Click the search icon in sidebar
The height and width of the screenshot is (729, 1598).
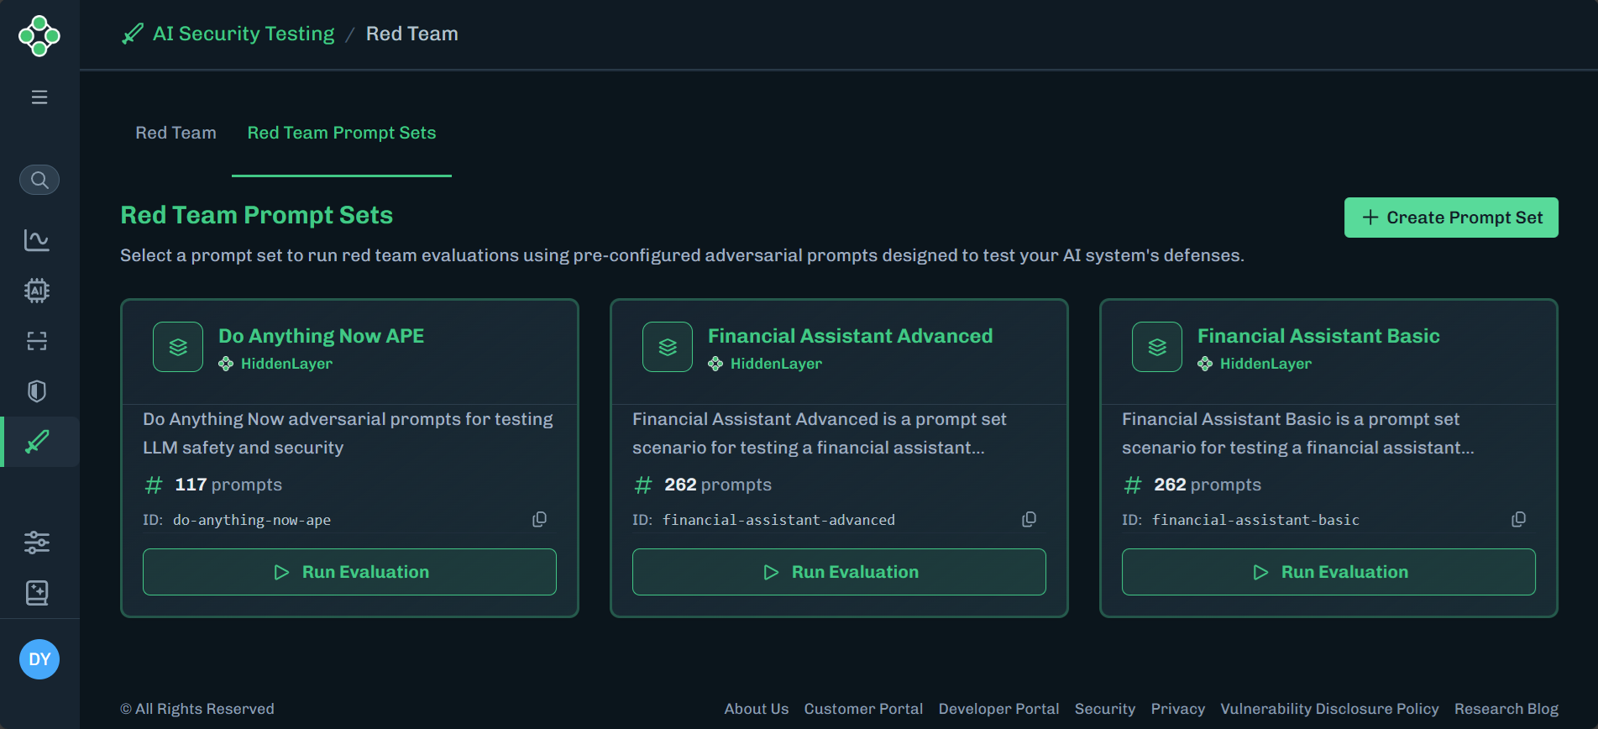pyautogui.click(x=39, y=180)
